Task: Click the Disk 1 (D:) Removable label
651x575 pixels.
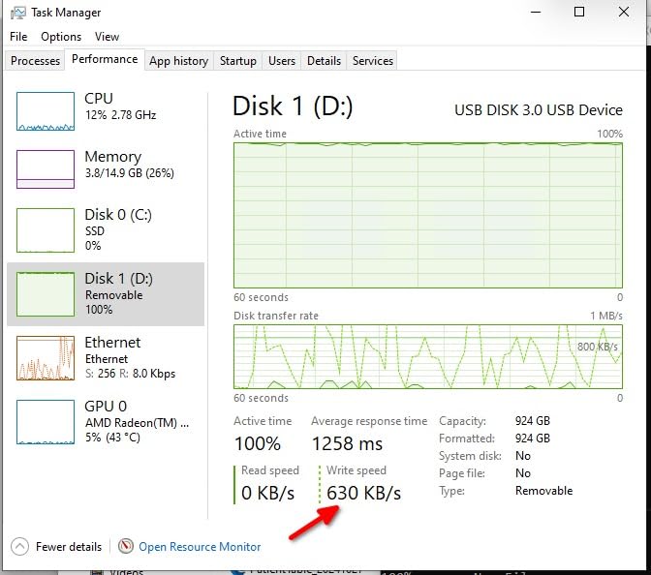Action: point(119,293)
